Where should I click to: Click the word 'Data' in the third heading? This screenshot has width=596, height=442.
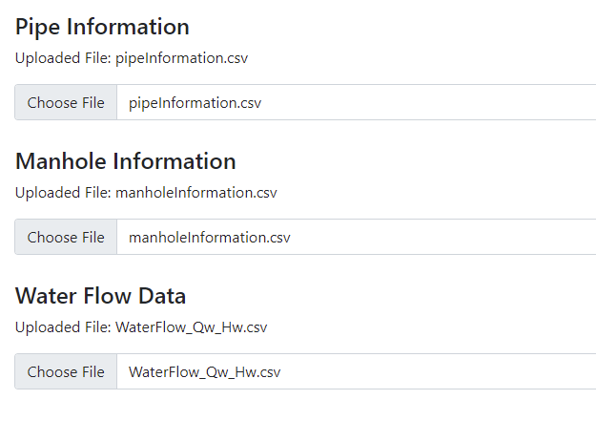click(x=160, y=296)
